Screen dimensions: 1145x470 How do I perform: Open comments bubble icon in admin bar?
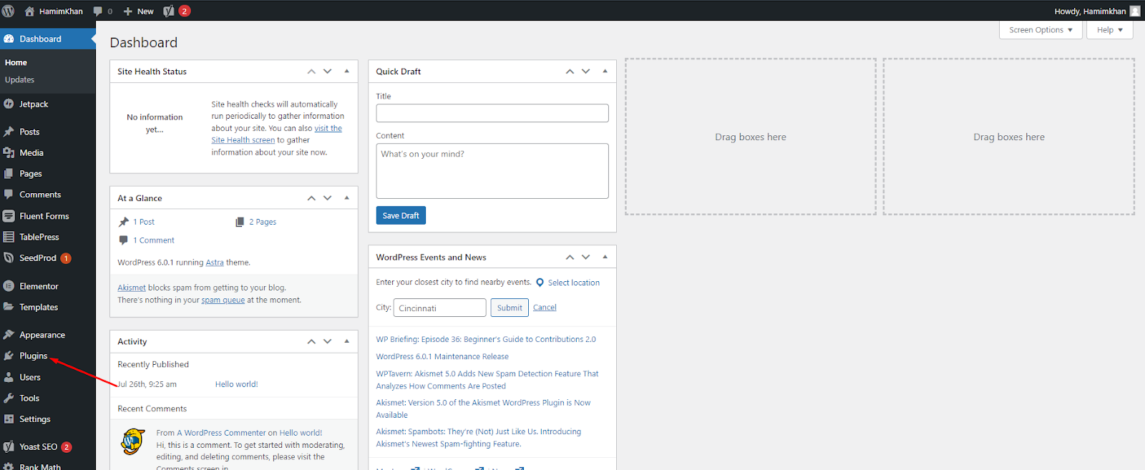98,11
